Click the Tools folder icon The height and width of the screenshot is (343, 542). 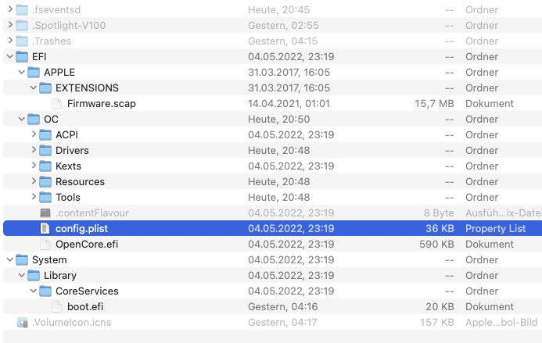point(45,197)
